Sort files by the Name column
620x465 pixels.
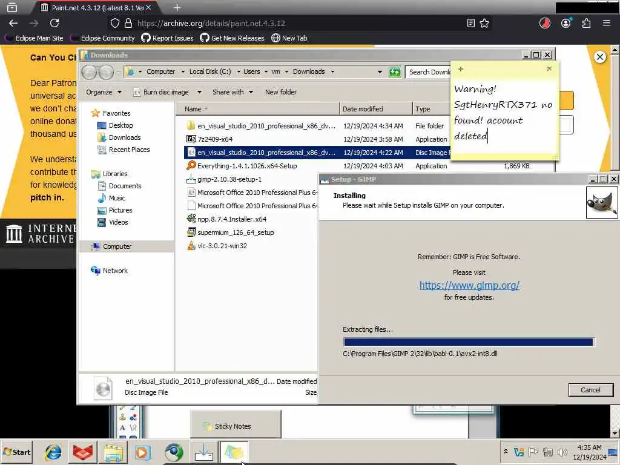(x=257, y=109)
